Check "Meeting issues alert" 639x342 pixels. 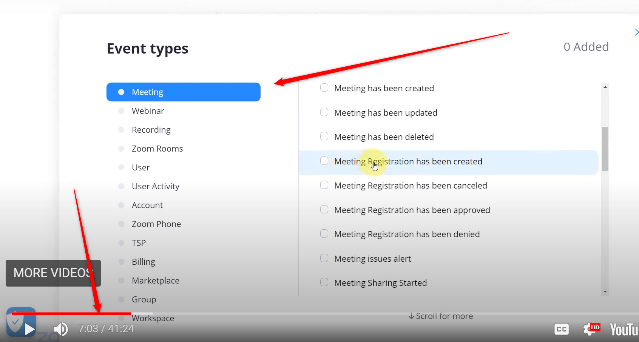tap(324, 258)
